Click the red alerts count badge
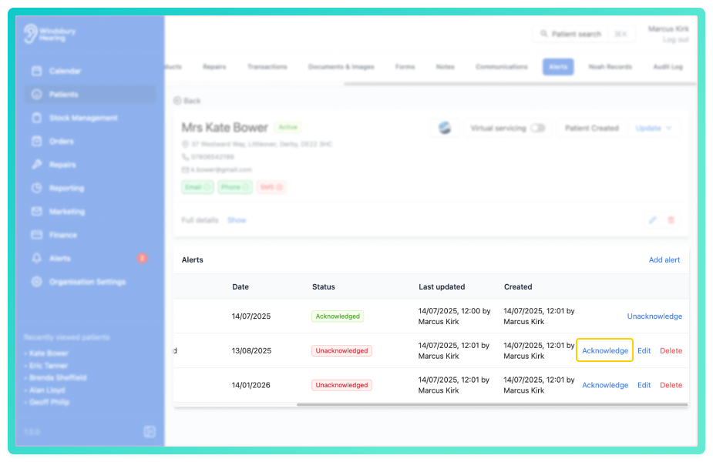Image resolution: width=713 pixels, height=462 pixels. [143, 258]
